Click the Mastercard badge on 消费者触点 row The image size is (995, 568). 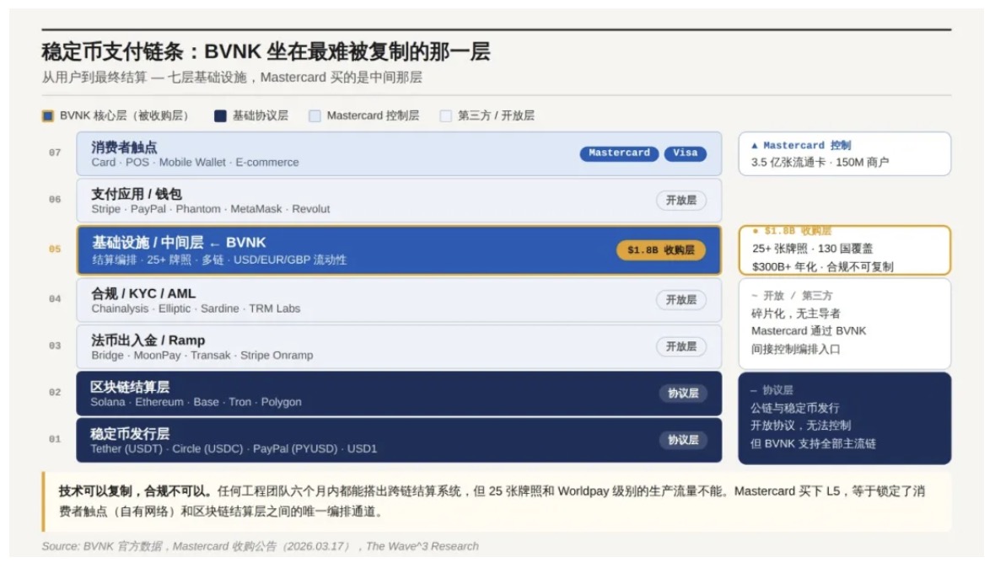point(618,153)
